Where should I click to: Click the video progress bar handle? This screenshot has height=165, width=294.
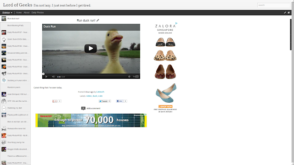tap(43, 74)
